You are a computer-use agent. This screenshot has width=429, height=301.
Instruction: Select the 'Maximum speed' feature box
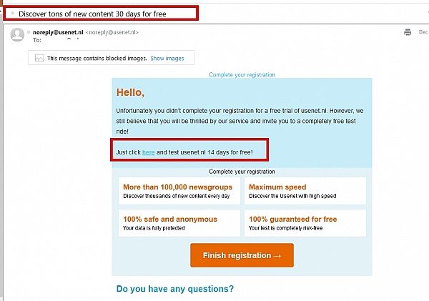click(x=305, y=191)
